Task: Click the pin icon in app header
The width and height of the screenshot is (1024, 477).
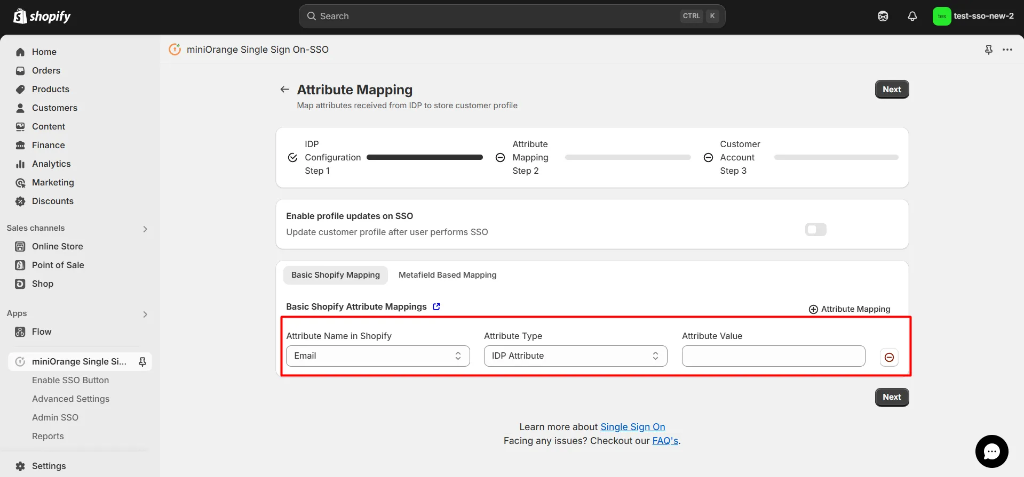Action: pyautogui.click(x=989, y=50)
